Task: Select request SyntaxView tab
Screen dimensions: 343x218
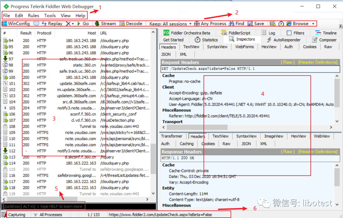Action: (x=217, y=47)
